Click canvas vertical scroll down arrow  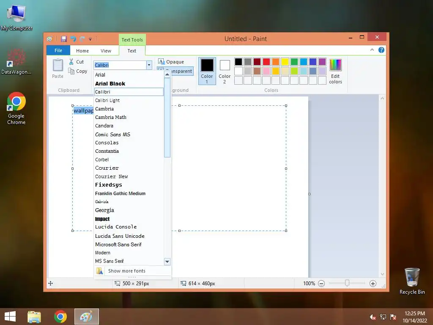382,274
